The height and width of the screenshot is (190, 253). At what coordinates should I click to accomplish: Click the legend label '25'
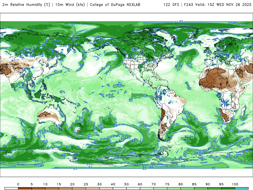[x=86, y=184]
